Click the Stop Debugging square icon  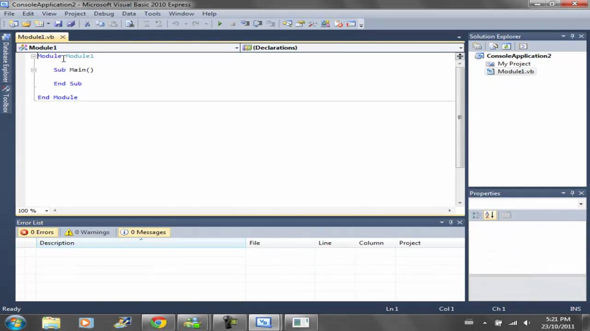(232, 24)
